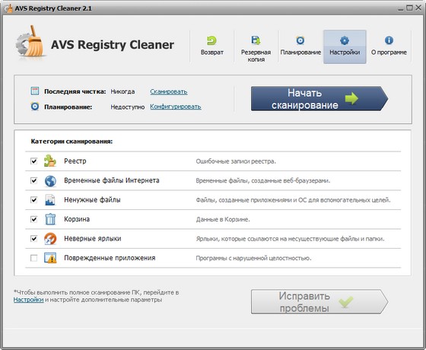Viewport: 426px width, 350px height.
Task: Close the AVS Registry Cleaner window
Action: 418,8
